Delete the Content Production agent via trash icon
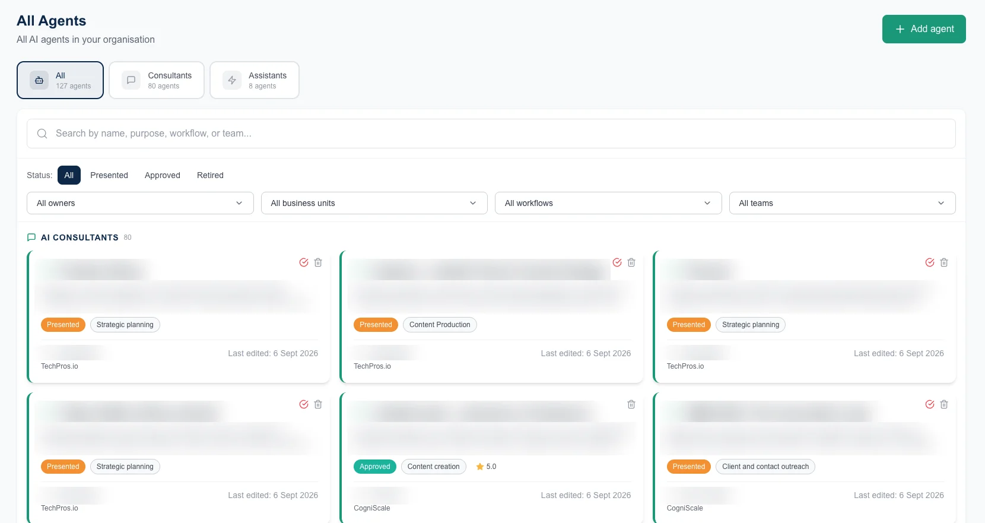 [631, 262]
